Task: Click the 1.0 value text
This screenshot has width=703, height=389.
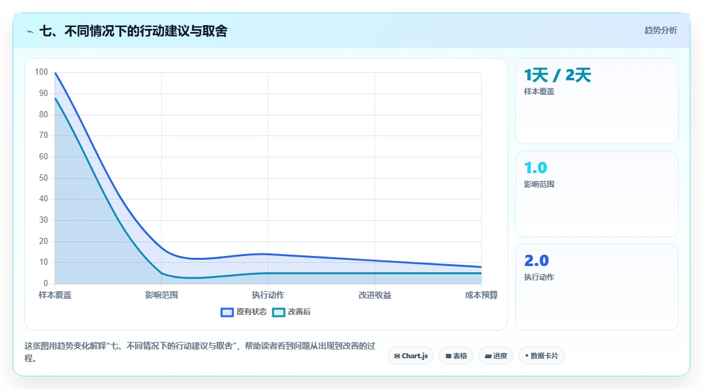Action: 535,168
